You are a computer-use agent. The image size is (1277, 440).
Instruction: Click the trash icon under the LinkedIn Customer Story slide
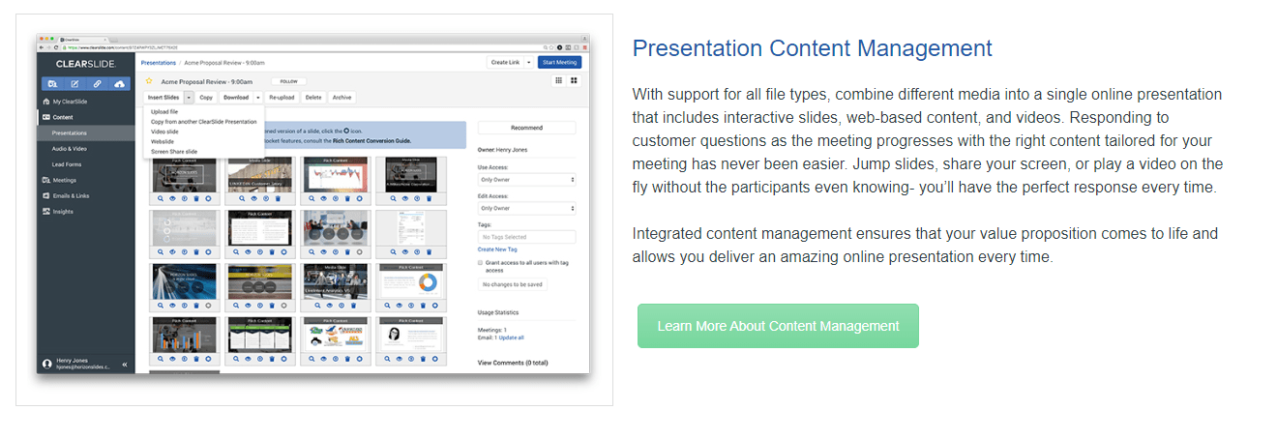(278, 198)
